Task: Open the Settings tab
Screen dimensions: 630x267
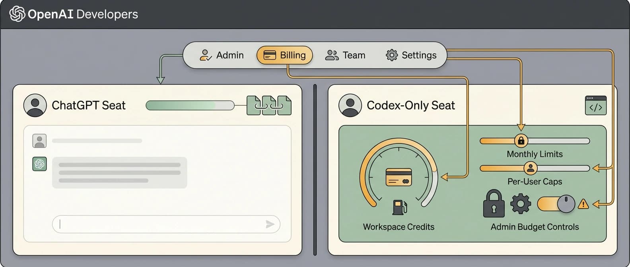Action: pyautogui.click(x=411, y=55)
